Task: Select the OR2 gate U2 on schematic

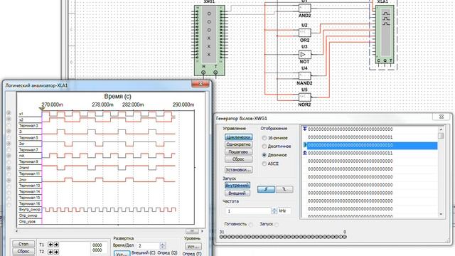Action: [305, 32]
